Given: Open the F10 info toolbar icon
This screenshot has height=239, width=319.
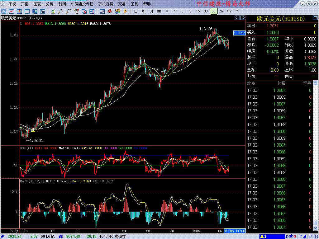Looking at the screenshot, I should point(42,11).
